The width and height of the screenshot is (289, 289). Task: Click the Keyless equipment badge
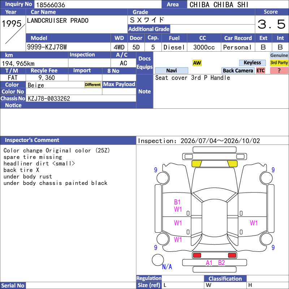click(252, 62)
